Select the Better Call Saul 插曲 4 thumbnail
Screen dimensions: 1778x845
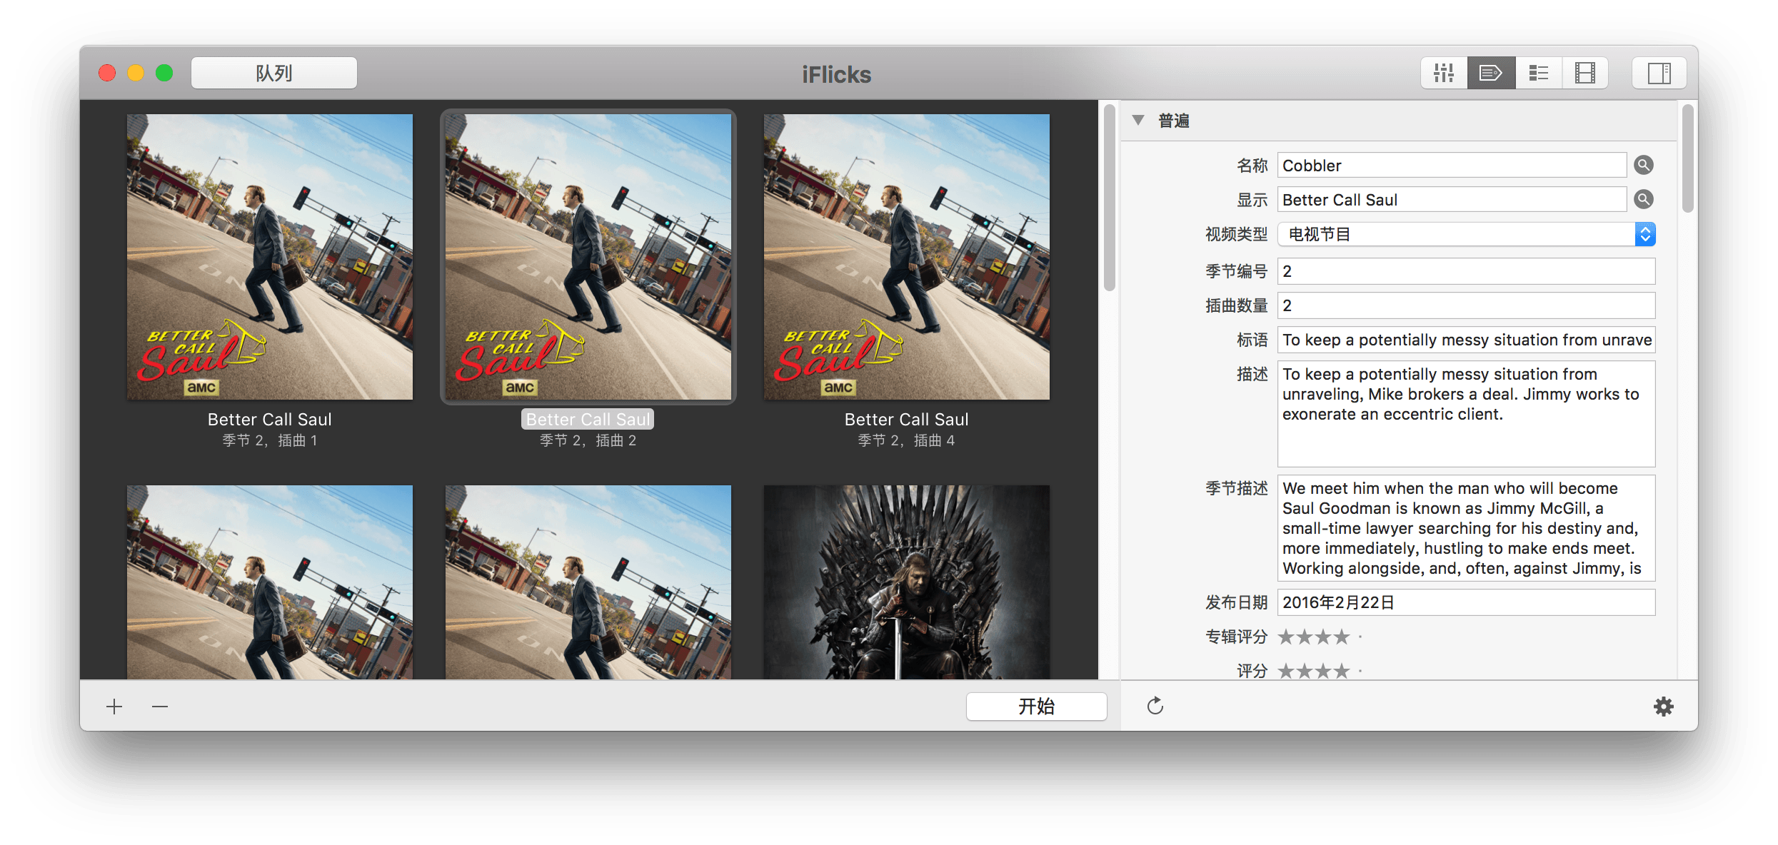pos(907,257)
